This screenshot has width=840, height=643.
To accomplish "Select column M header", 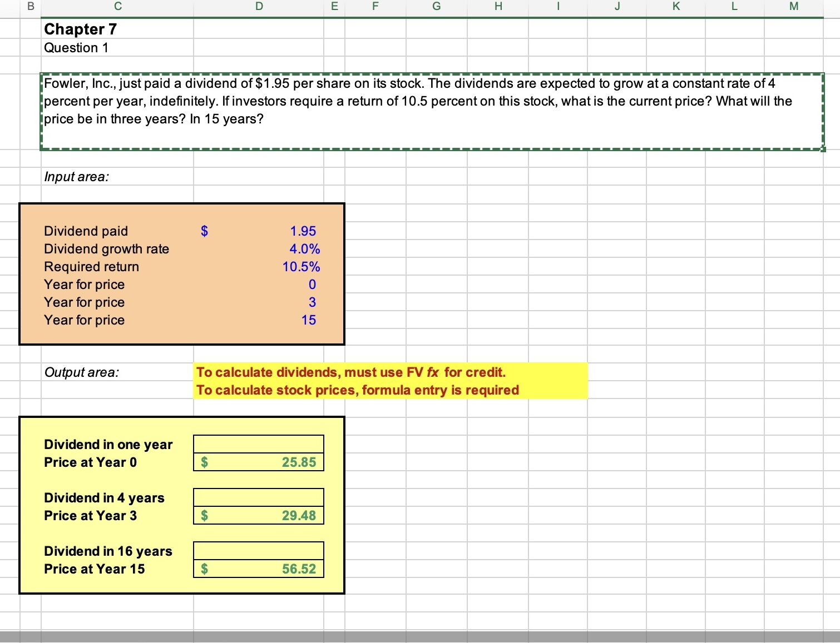I will pyautogui.click(x=793, y=7).
